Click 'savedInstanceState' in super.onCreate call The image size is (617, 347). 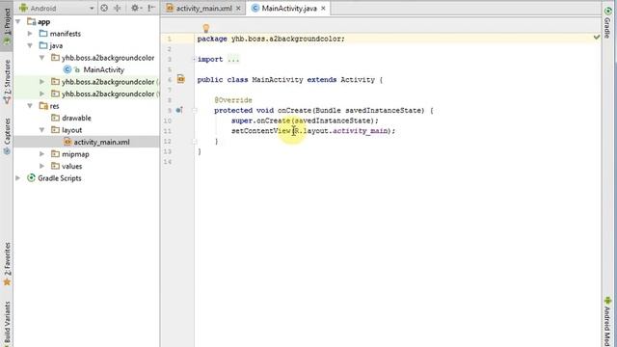333,120
